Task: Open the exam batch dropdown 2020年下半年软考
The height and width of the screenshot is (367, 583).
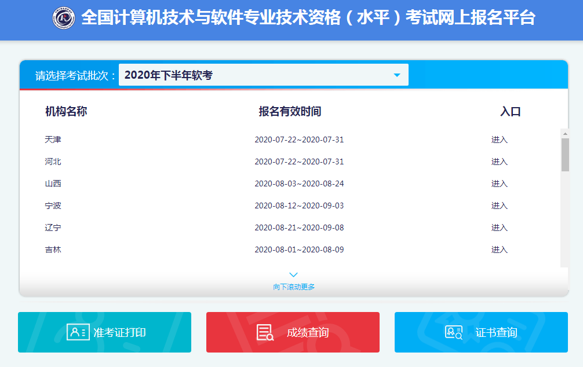Action: coord(263,75)
